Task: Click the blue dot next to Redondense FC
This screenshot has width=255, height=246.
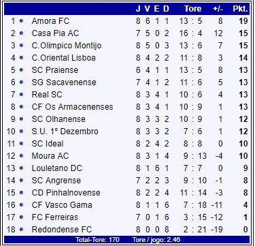Action: coord(21,230)
